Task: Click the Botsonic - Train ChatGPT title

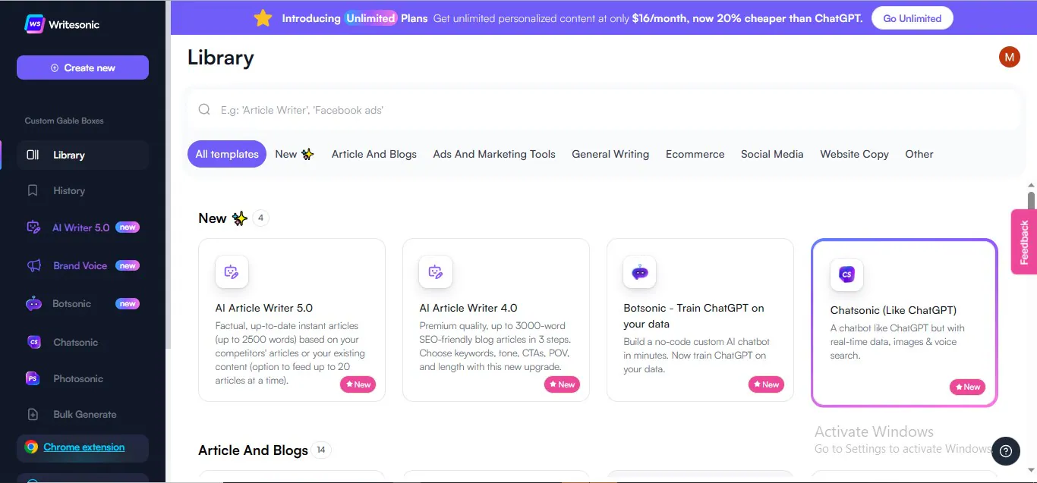Action: pos(694,315)
